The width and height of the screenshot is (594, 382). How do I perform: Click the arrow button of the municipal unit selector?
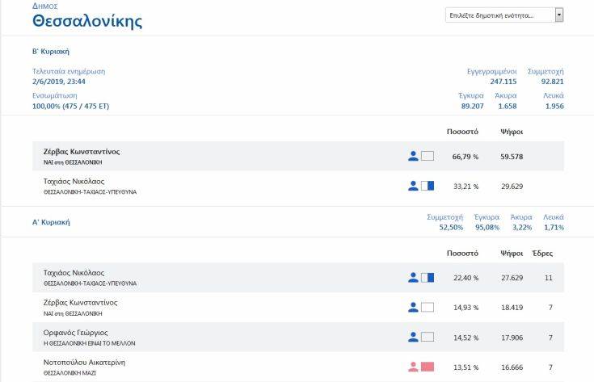[x=558, y=15]
